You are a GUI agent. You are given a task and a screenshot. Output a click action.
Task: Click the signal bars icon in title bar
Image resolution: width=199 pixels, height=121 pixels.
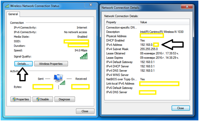pyautogui.click(x=7, y=6)
